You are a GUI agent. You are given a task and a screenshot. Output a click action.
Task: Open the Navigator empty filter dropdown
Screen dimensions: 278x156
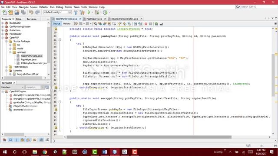click(35, 87)
